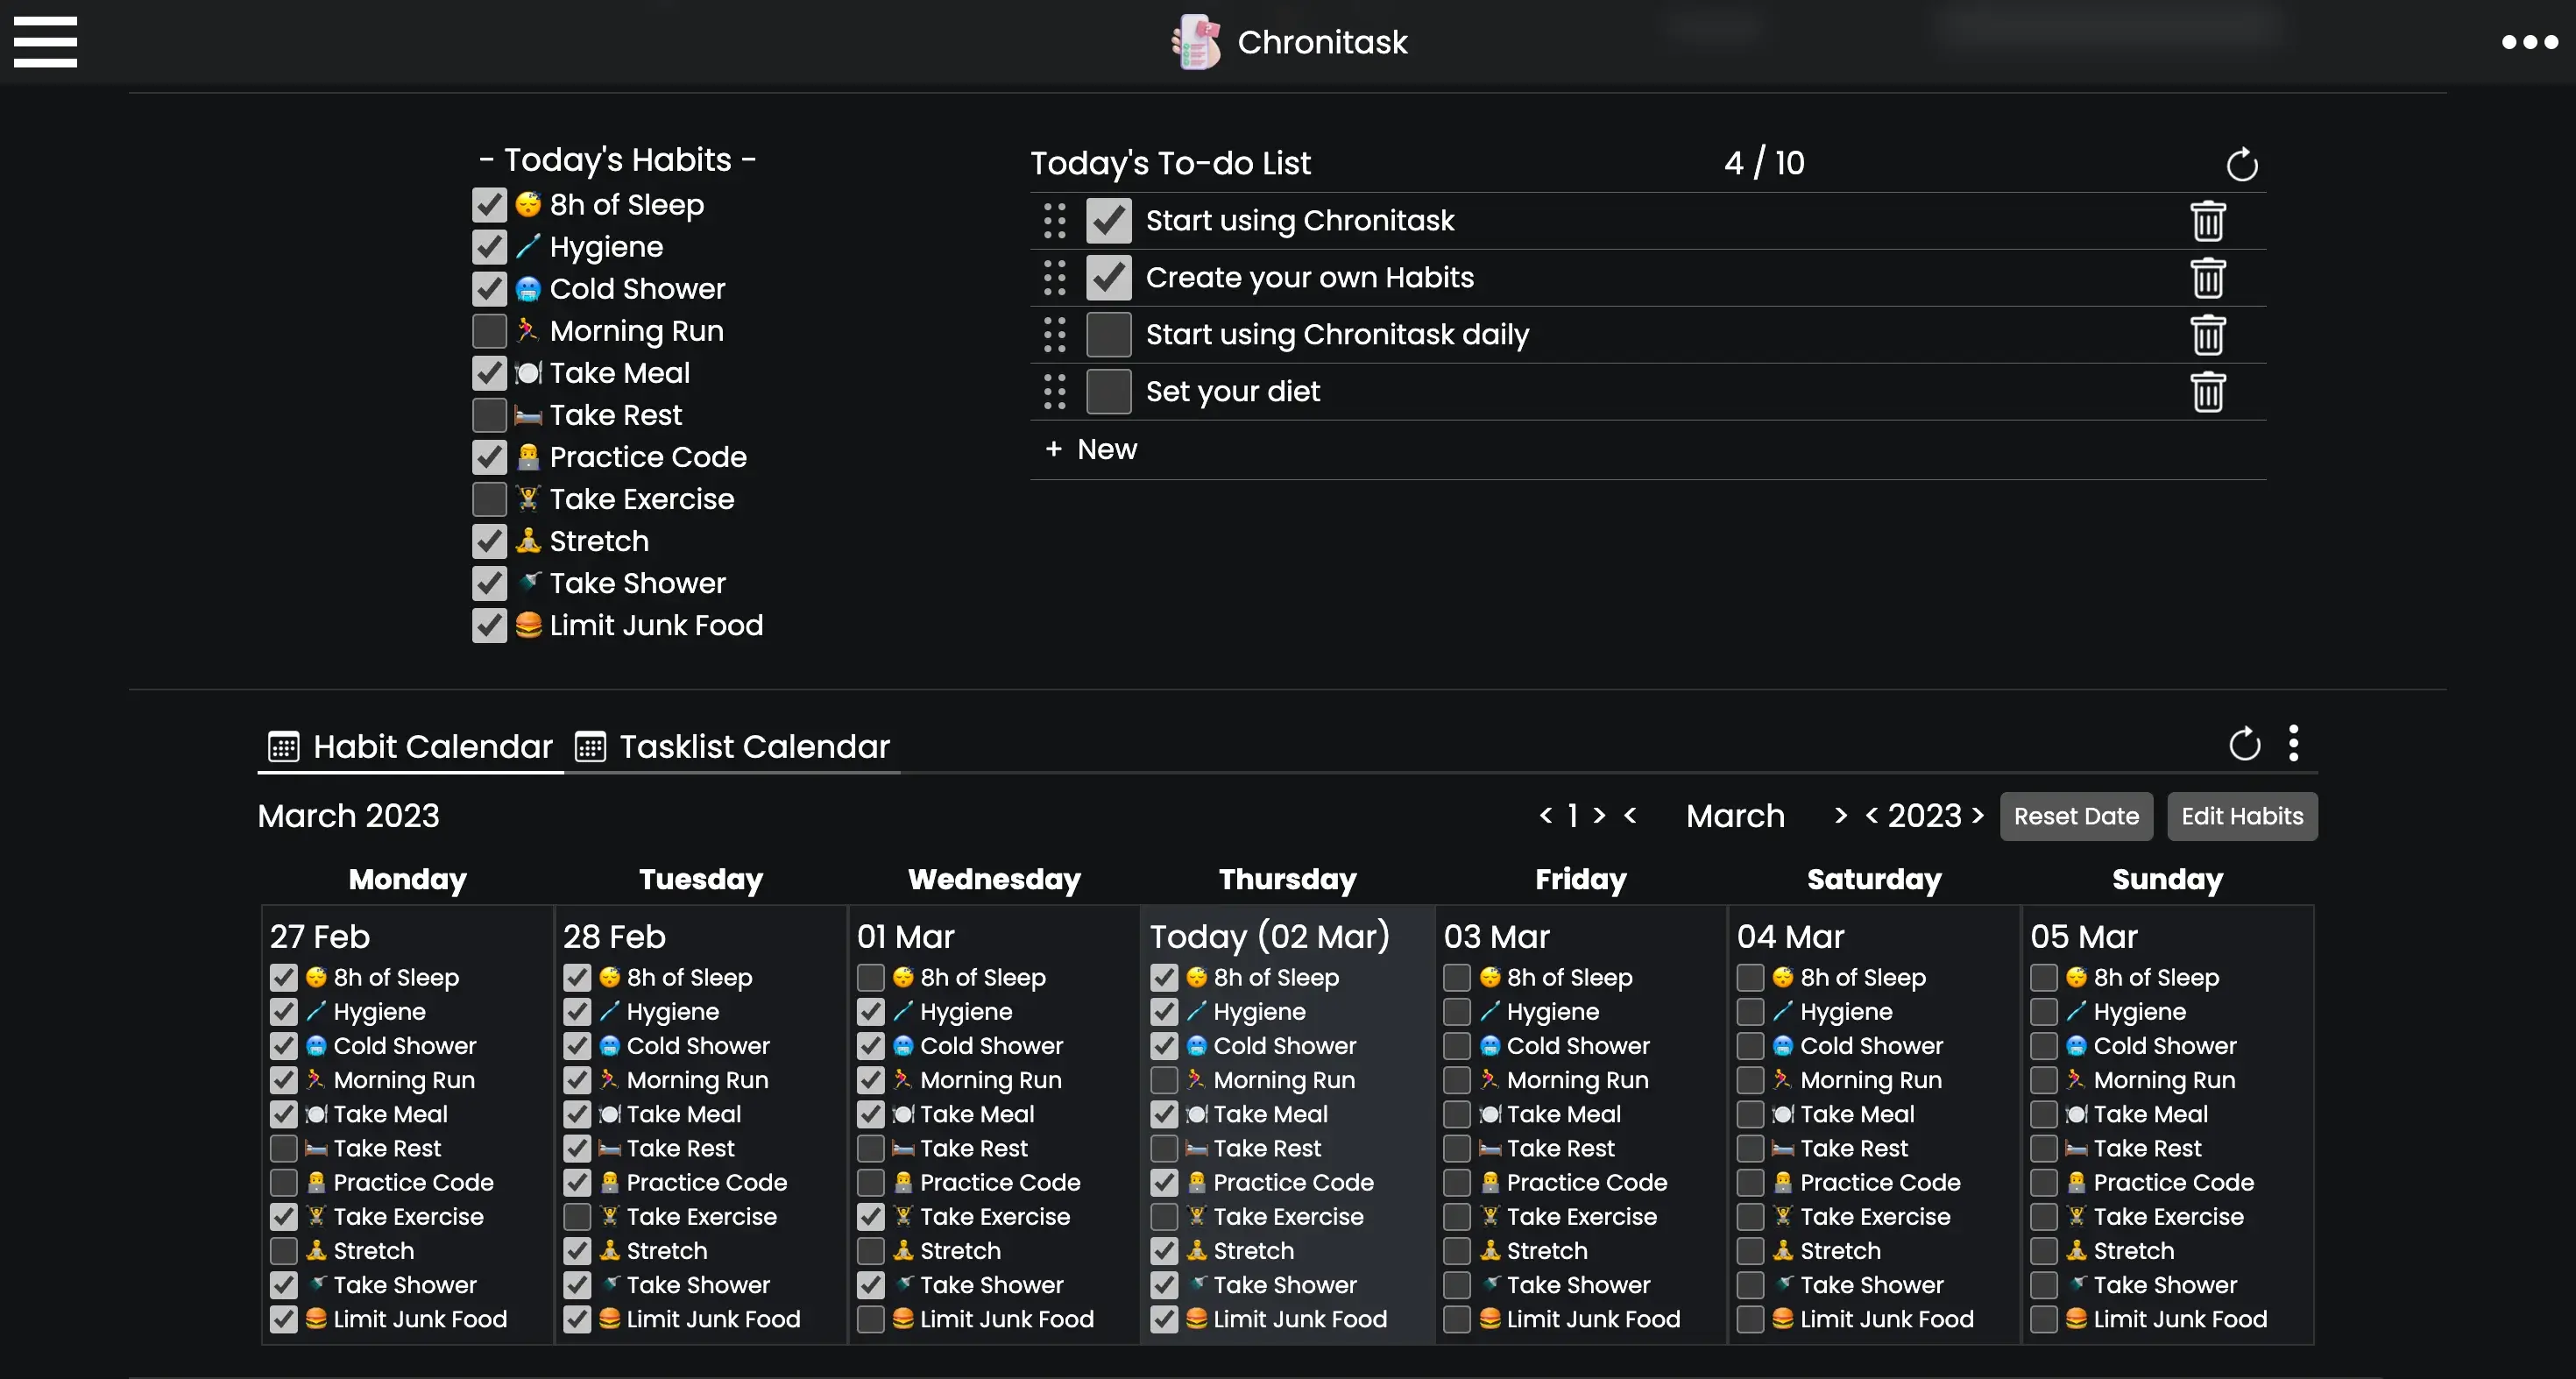Viewport: 2576px width, 1379px height.
Task: Click the Habit Calendar tab icon
Action: [284, 747]
